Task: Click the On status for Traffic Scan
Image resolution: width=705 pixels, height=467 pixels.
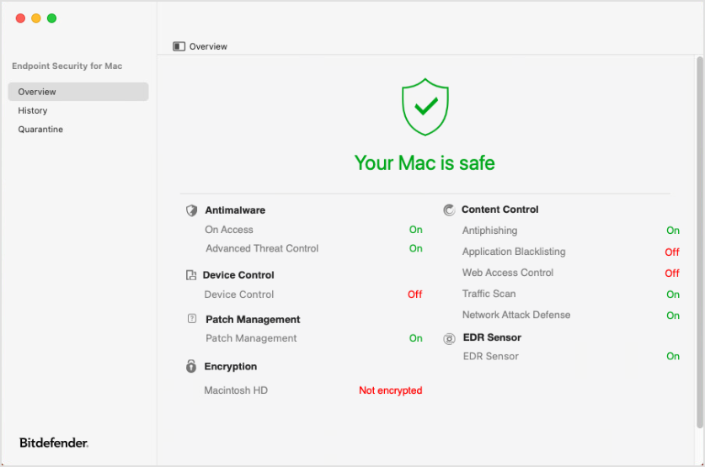Action: 673,295
